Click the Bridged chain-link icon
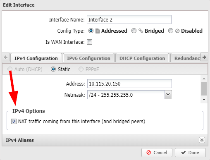This screenshot has width=210, height=160. [141, 31]
